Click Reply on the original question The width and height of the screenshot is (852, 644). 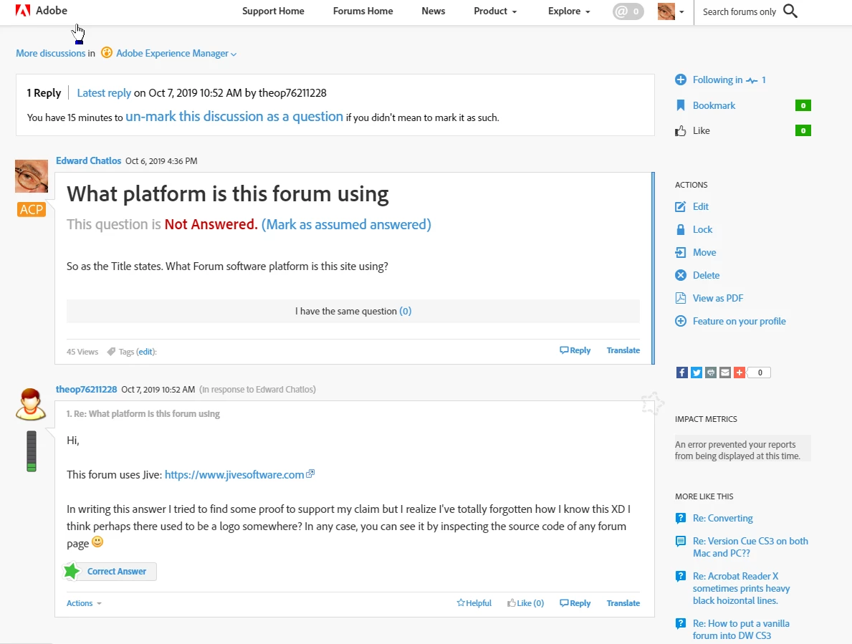click(575, 350)
